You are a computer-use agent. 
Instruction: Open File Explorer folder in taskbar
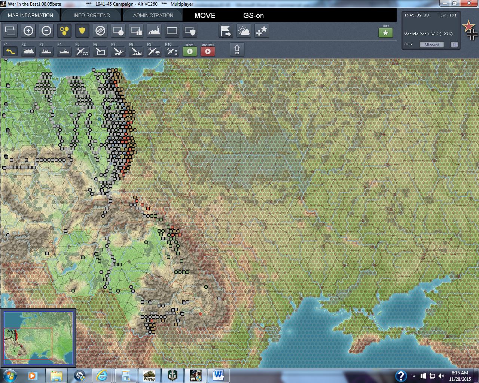(56, 376)
